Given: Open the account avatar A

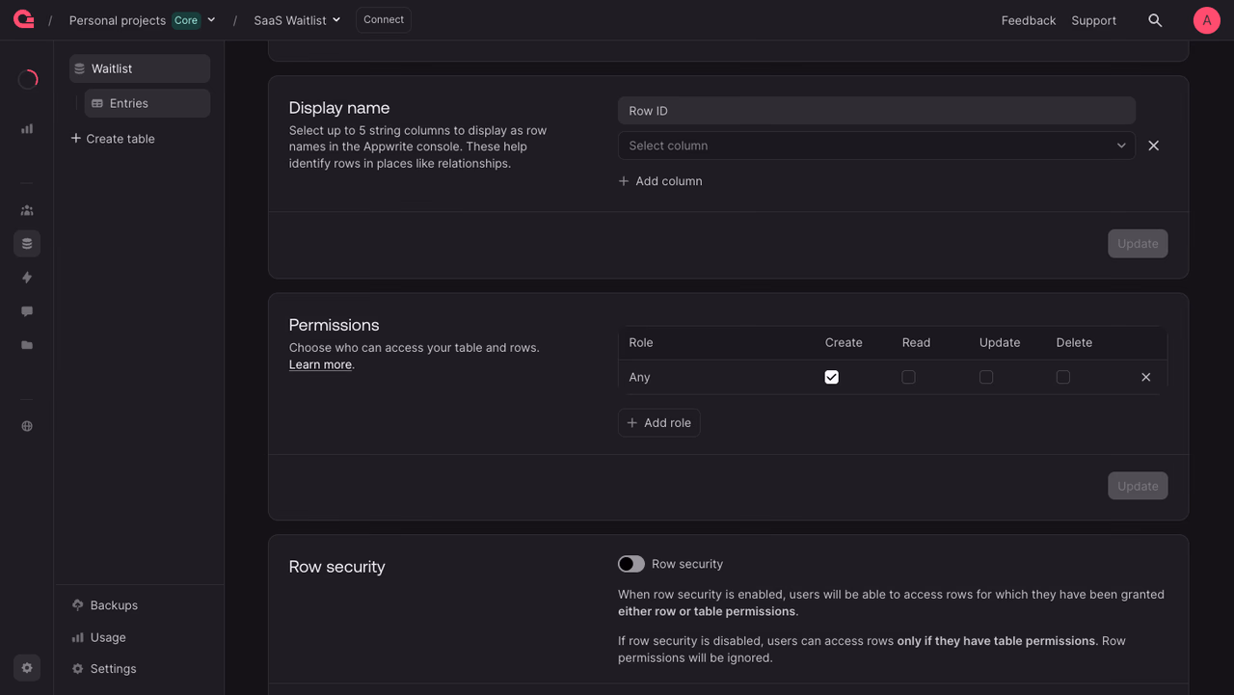Looking at the screenshot, I should 1207,20.
